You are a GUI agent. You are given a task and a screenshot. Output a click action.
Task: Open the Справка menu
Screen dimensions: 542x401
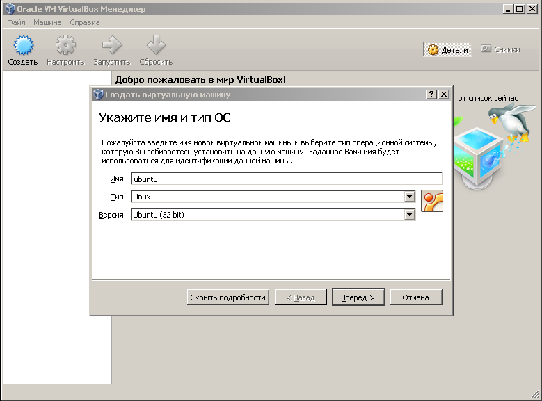click(x=85, y=22)
